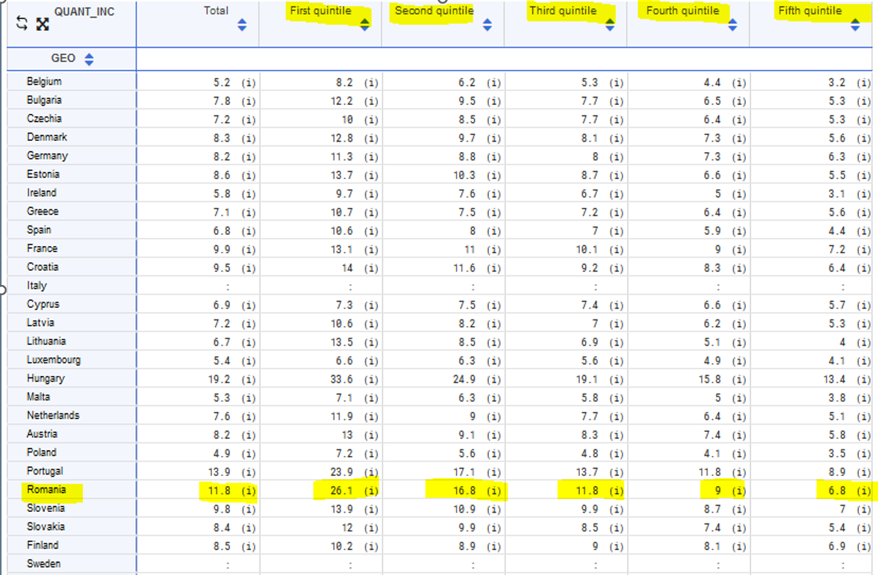This screenshot has height=575, width=878.
Task: Click Hungary First quintile value 33.6
Action: (341, 379)
